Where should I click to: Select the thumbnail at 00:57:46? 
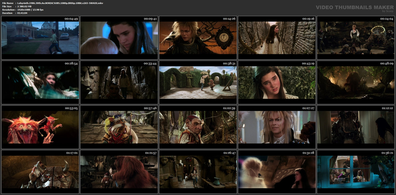click(x=119, y=127)
